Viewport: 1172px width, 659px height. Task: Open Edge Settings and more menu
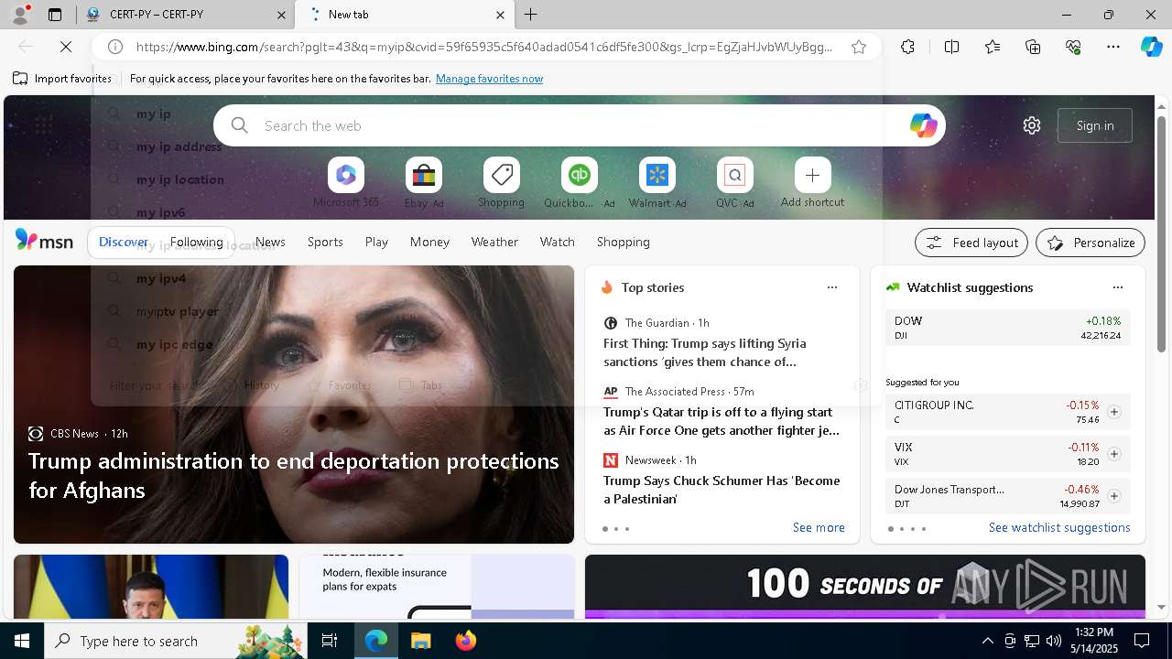point(1113,47)
